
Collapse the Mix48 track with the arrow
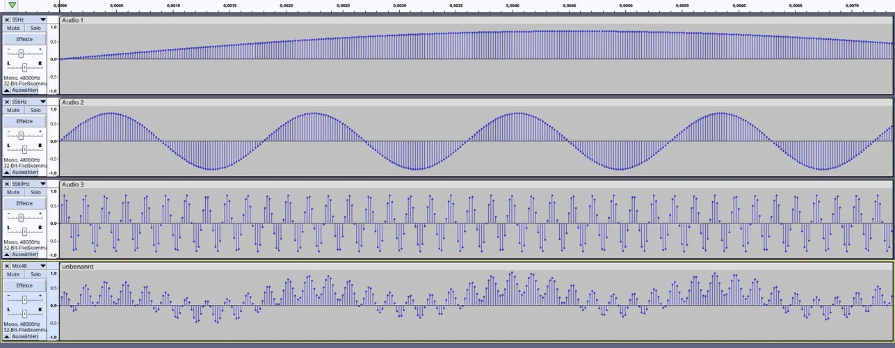7,336
